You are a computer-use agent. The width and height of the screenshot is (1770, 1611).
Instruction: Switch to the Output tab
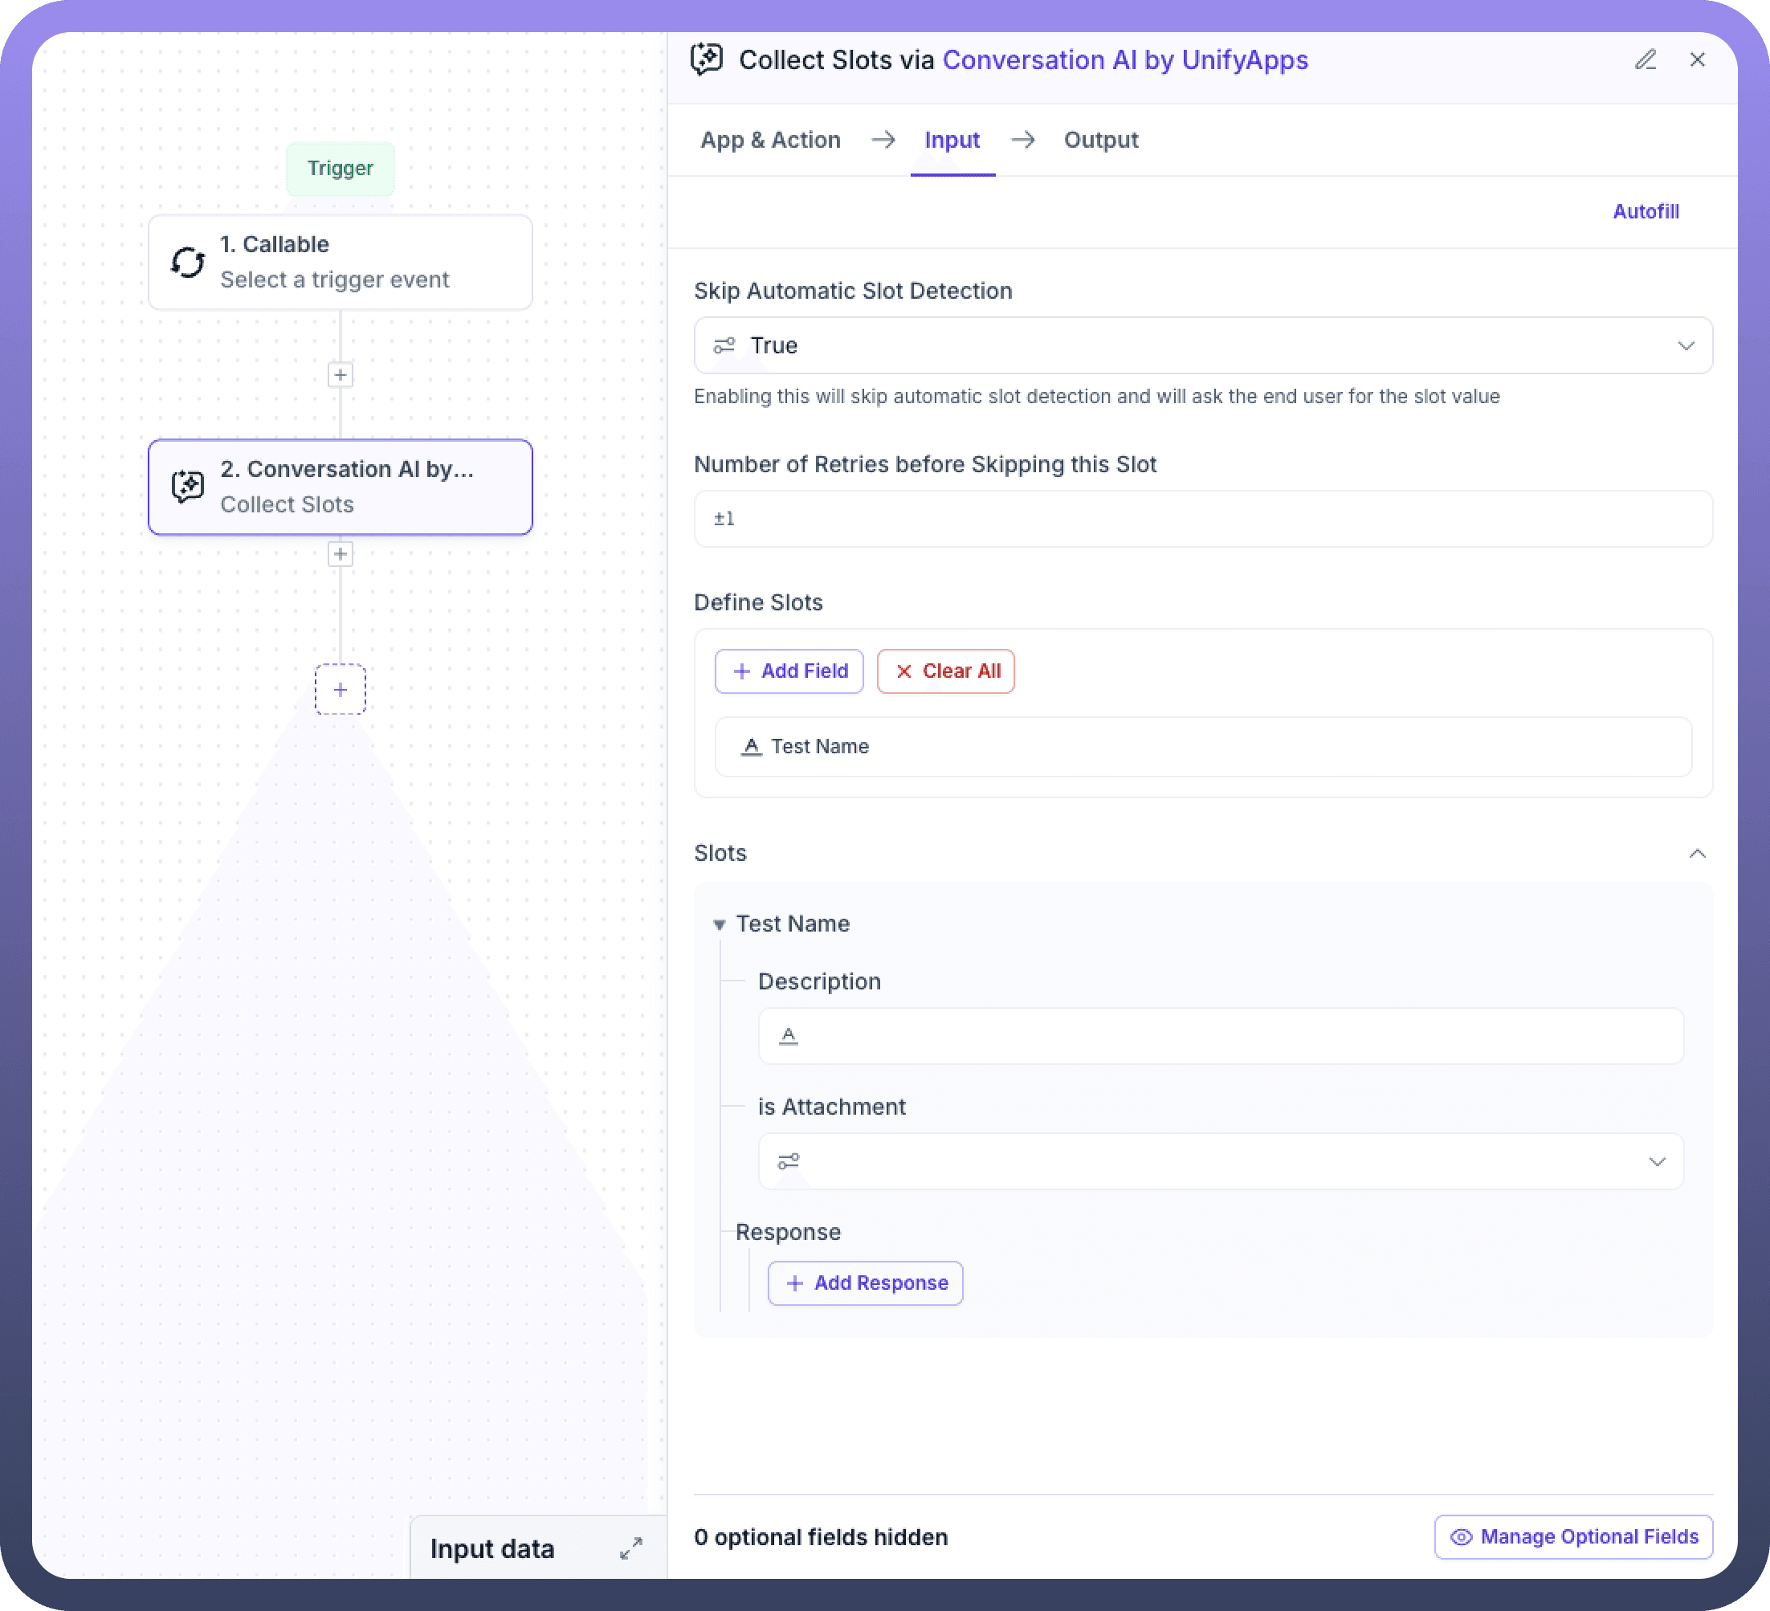pos(1100,140)
